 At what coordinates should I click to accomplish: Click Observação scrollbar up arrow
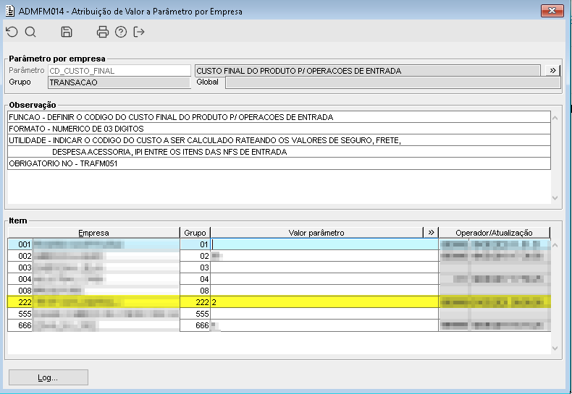pos(555,118)
